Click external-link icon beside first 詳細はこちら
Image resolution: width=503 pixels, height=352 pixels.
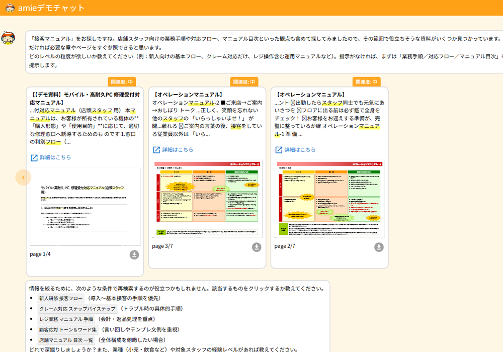tap(34, 157)
